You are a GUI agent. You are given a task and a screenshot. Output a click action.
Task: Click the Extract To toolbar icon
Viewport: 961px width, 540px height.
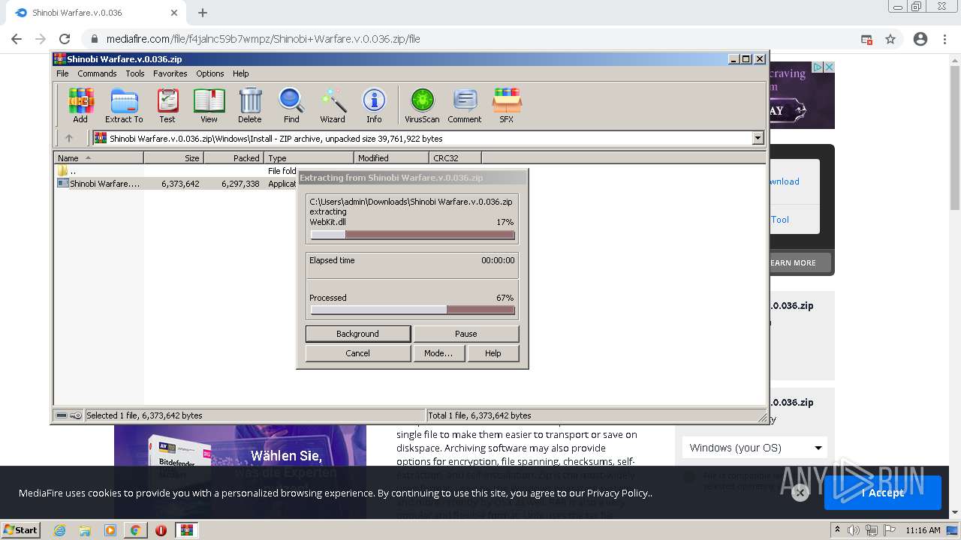point(124,105)
